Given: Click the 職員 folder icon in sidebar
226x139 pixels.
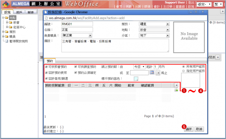Looking at the screenshot, I should pyautogui.click(x=6, y=36).
